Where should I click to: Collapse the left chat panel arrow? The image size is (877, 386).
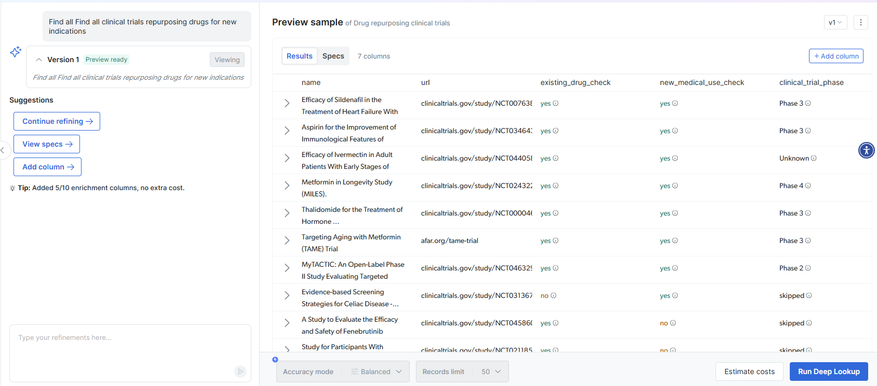pyautogui.click(x=3, y=150)
